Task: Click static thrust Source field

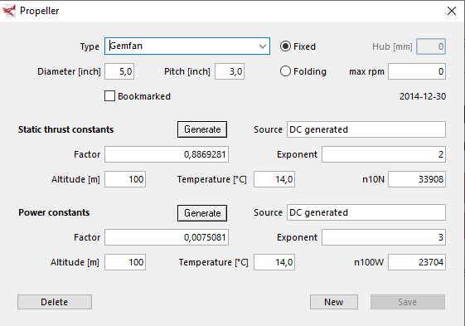Action: pyautogui.click(x=366, y=129)
